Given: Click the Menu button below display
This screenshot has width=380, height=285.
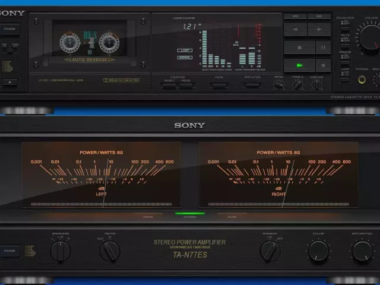Looking at the screenshot, I should coord(219,84).
